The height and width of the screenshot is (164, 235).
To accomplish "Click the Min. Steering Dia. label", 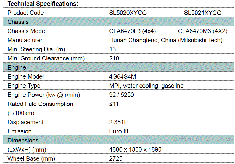I will (36, 49).
